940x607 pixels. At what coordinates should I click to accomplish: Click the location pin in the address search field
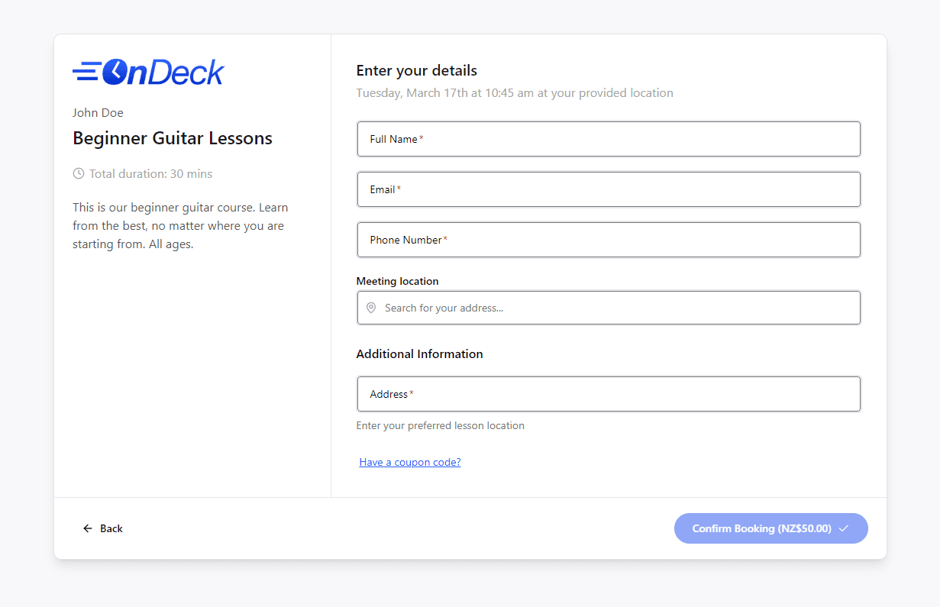(x=371, y=307)
